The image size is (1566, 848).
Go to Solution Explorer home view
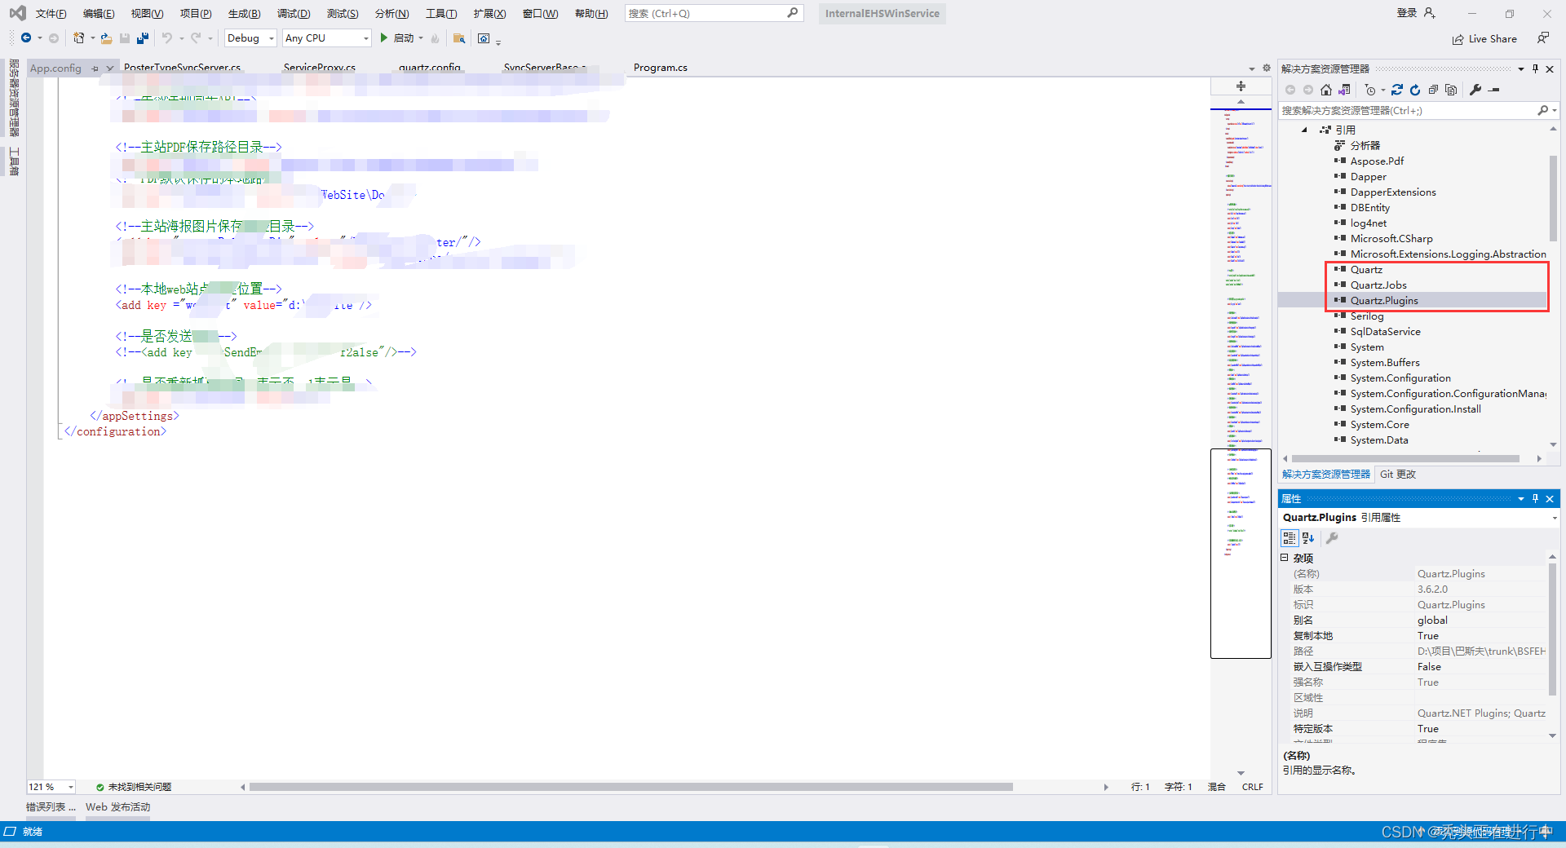(1326, 90)
